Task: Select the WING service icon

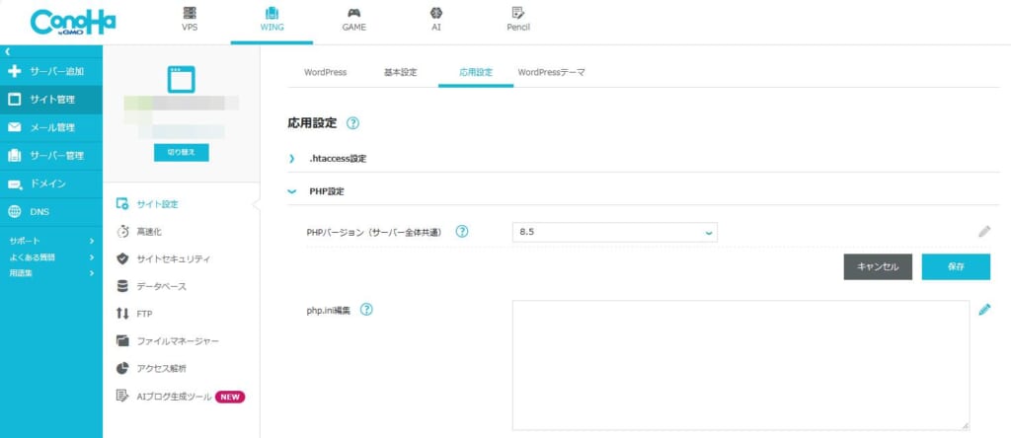Action: (272, 12)
